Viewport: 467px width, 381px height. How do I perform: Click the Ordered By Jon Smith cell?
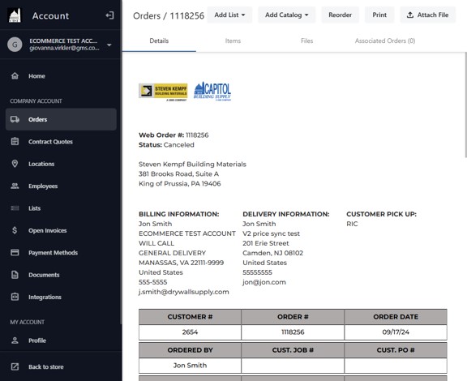click(x=190, y=366)
